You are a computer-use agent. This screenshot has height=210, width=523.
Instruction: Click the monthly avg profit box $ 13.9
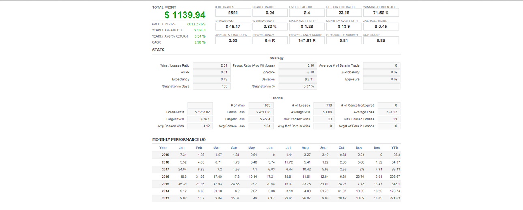(x=344, y=27)
